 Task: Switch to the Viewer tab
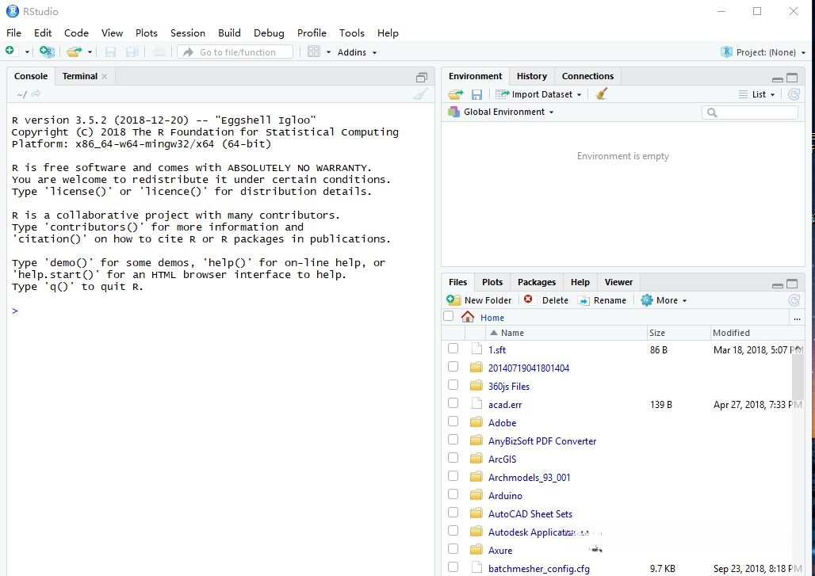click(x=618, y=282)
